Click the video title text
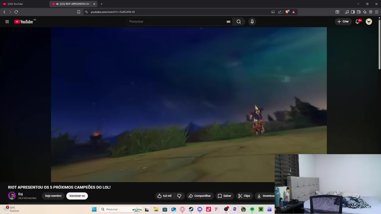The width and height of the screenshot is (381, 214). click(59, 187)
